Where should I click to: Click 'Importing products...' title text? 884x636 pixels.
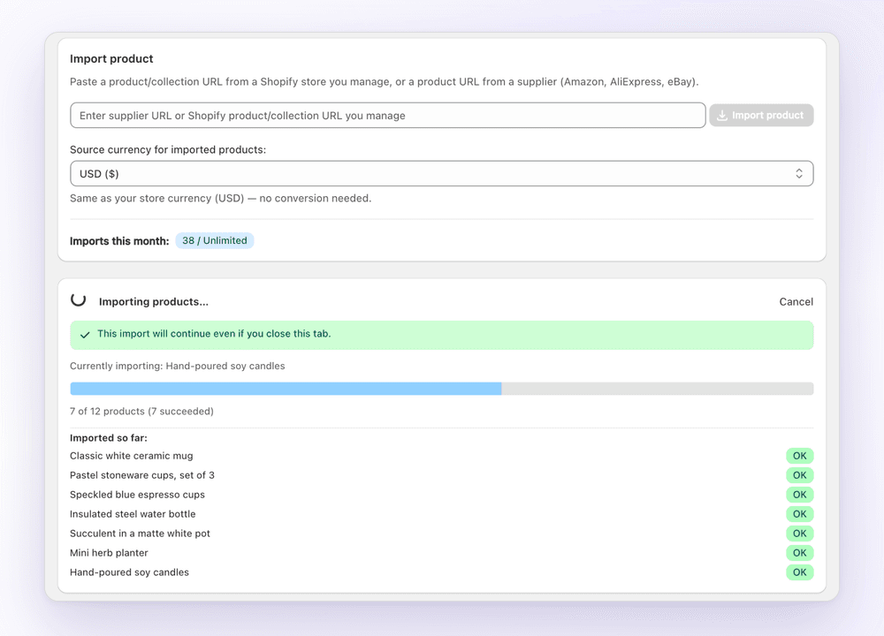(x=153, y=302)
